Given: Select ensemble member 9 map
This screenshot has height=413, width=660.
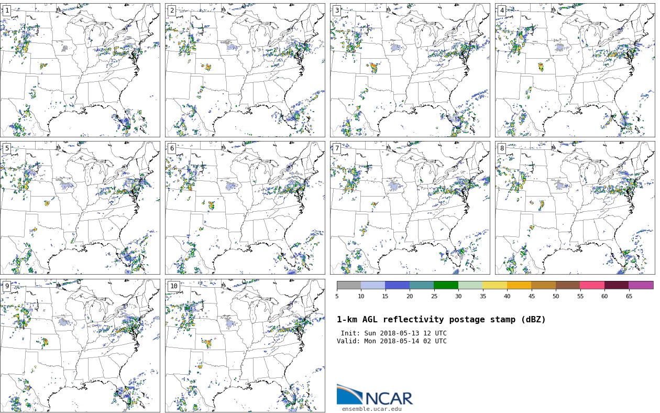Looking at the screenshot, I should click(x=80, y=345).
